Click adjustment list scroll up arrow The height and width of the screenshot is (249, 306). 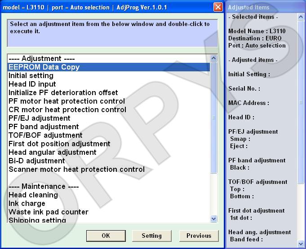[214, 58]
